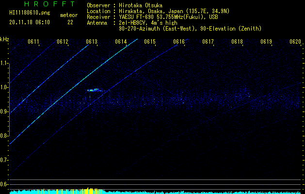305x194 pixels.
Task: Click the 1.0 frequency axis label
Action: point(4,87)
